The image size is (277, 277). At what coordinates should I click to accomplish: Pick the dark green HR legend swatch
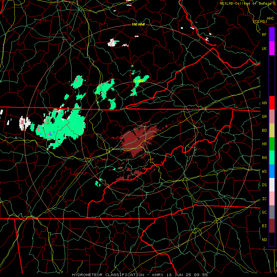click(x=272, y=144)
